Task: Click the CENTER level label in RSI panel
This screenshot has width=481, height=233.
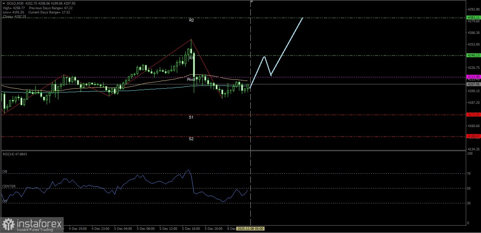Action: (x=9, y=186)
